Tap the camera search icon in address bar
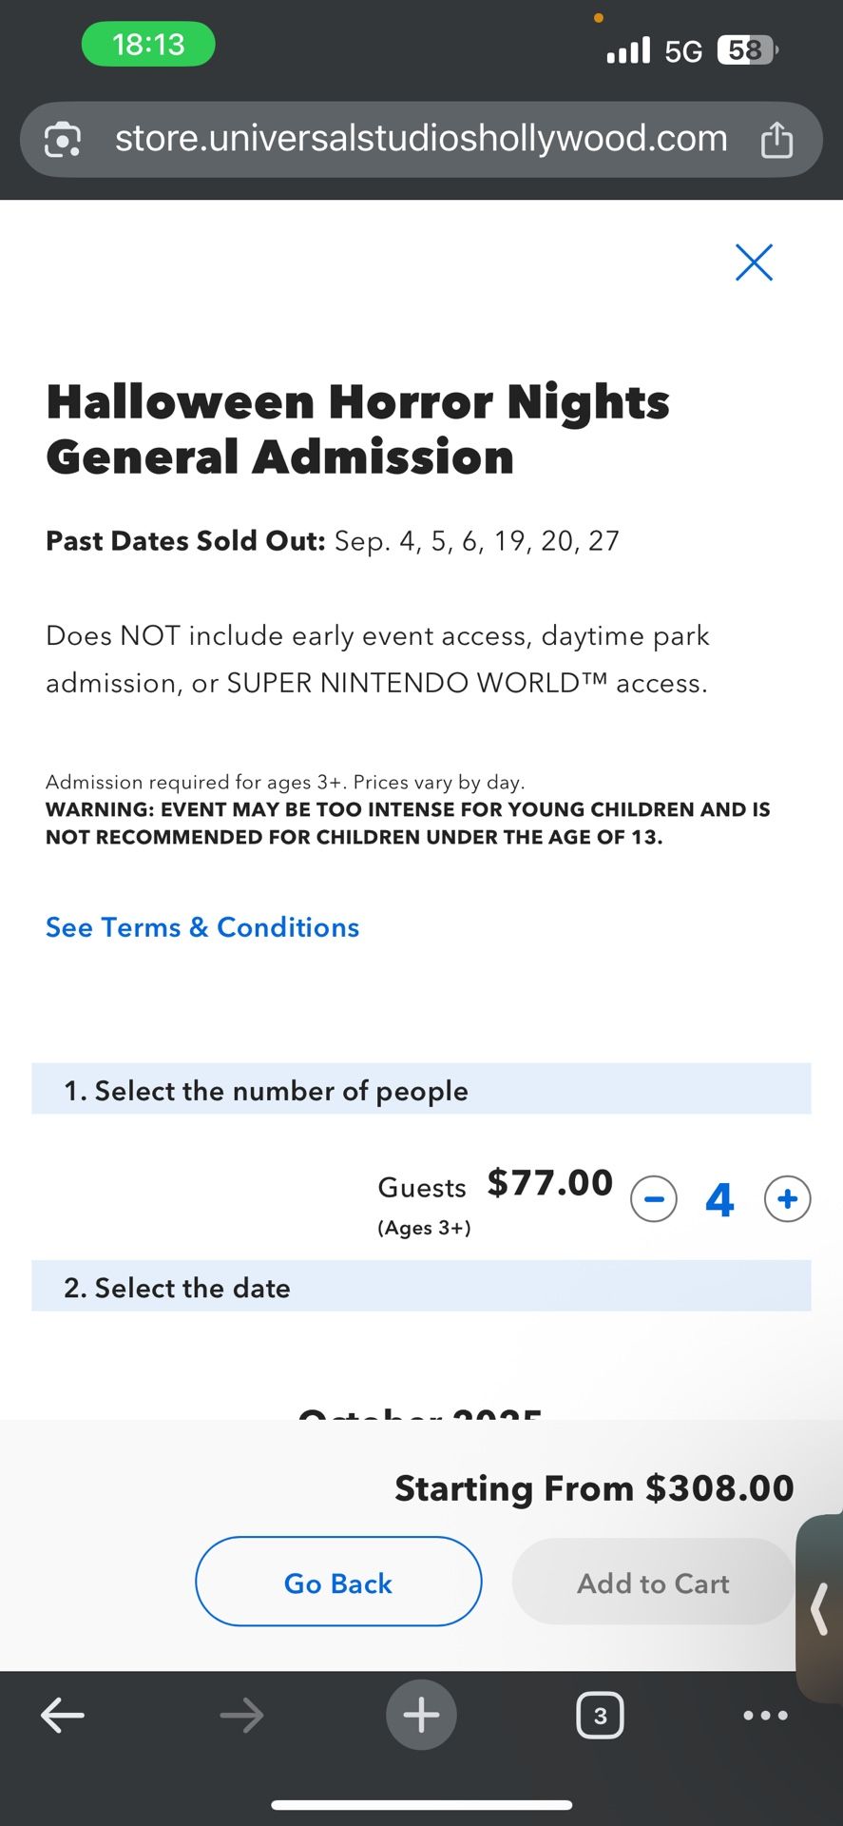Screen dimensions: 843x1826 (63, 140)
